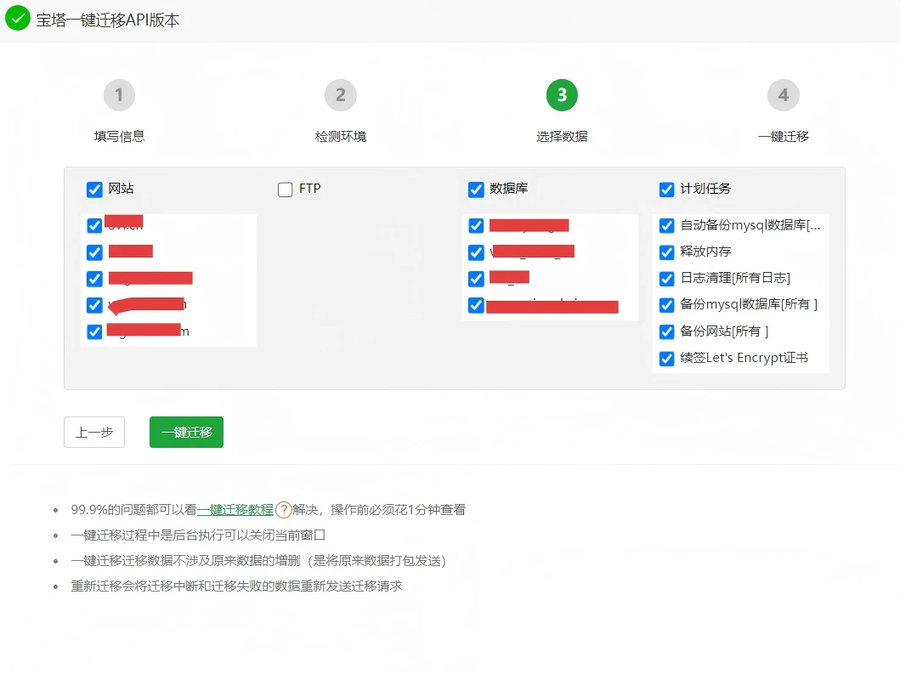Click the question mark help icon
Screen dimensions: 900x674
coord(284,510)
